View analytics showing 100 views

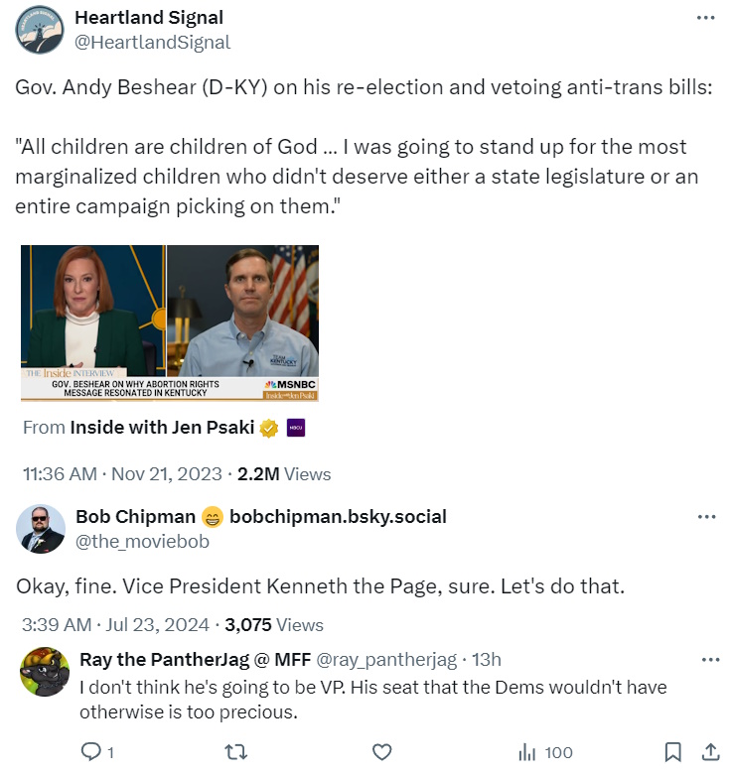click(545, 752)
